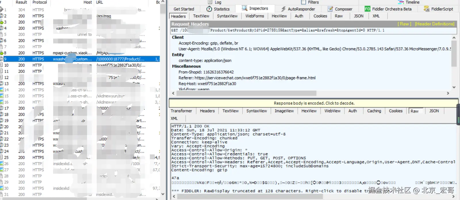Click the Referer header line
The width and height of the screenshot is (460, 200).
247,78
